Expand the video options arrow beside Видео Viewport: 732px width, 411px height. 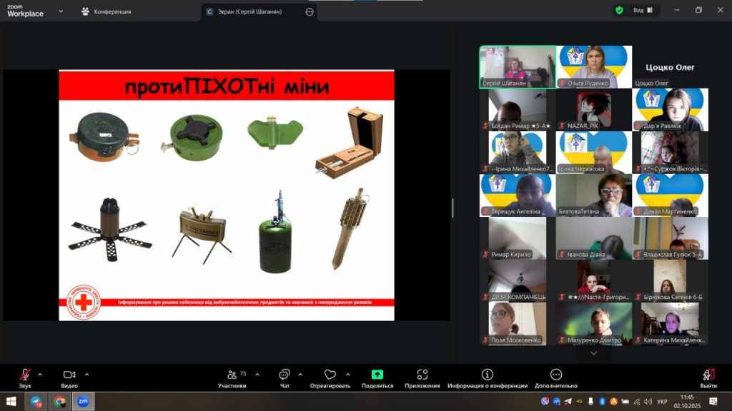coord(87,374)
